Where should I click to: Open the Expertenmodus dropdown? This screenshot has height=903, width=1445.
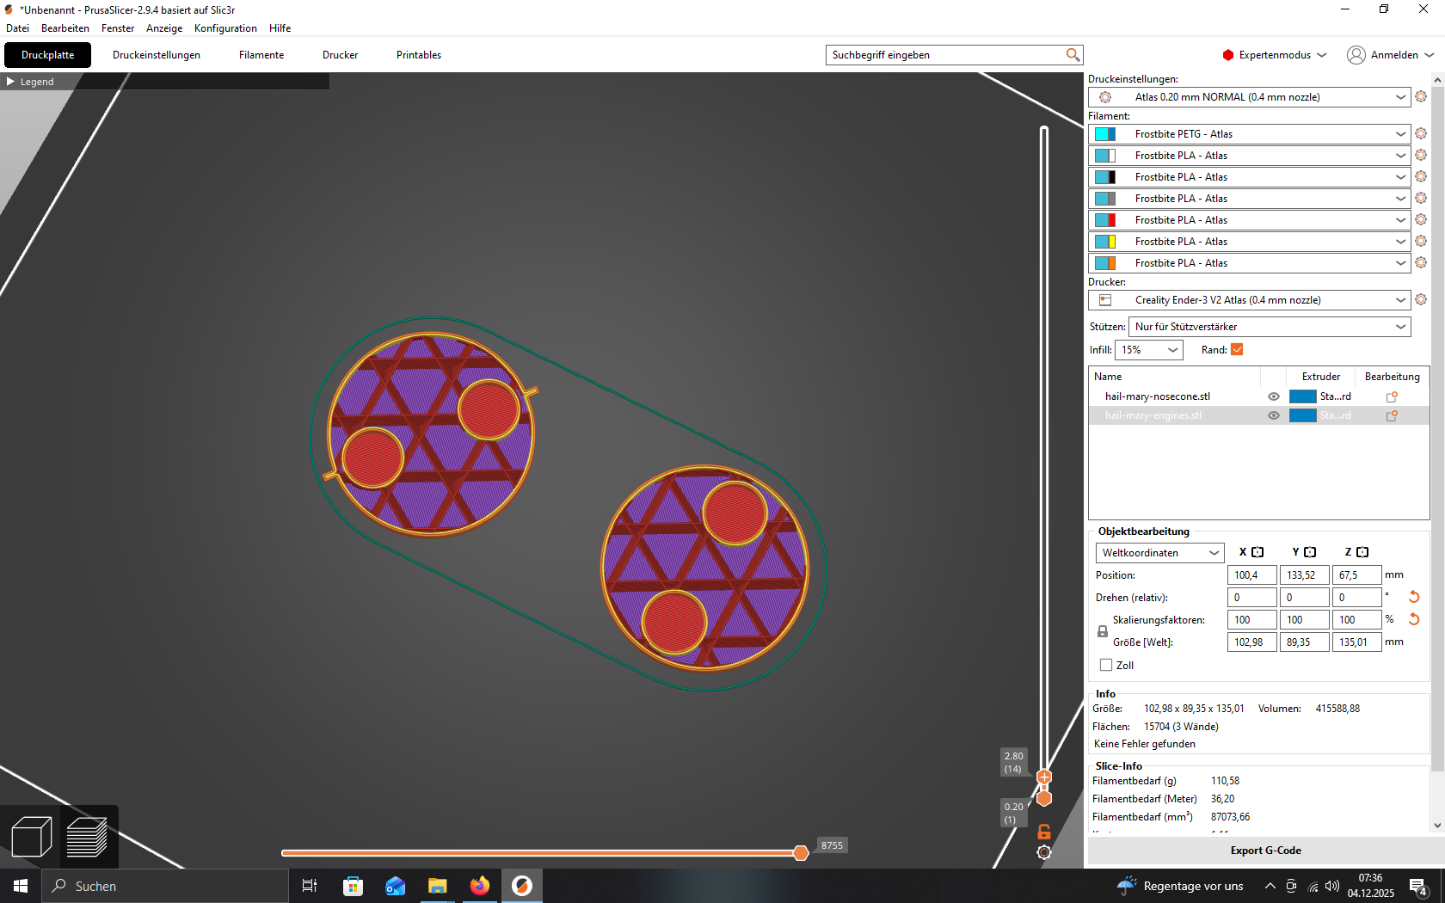(x=1275, y=55)
